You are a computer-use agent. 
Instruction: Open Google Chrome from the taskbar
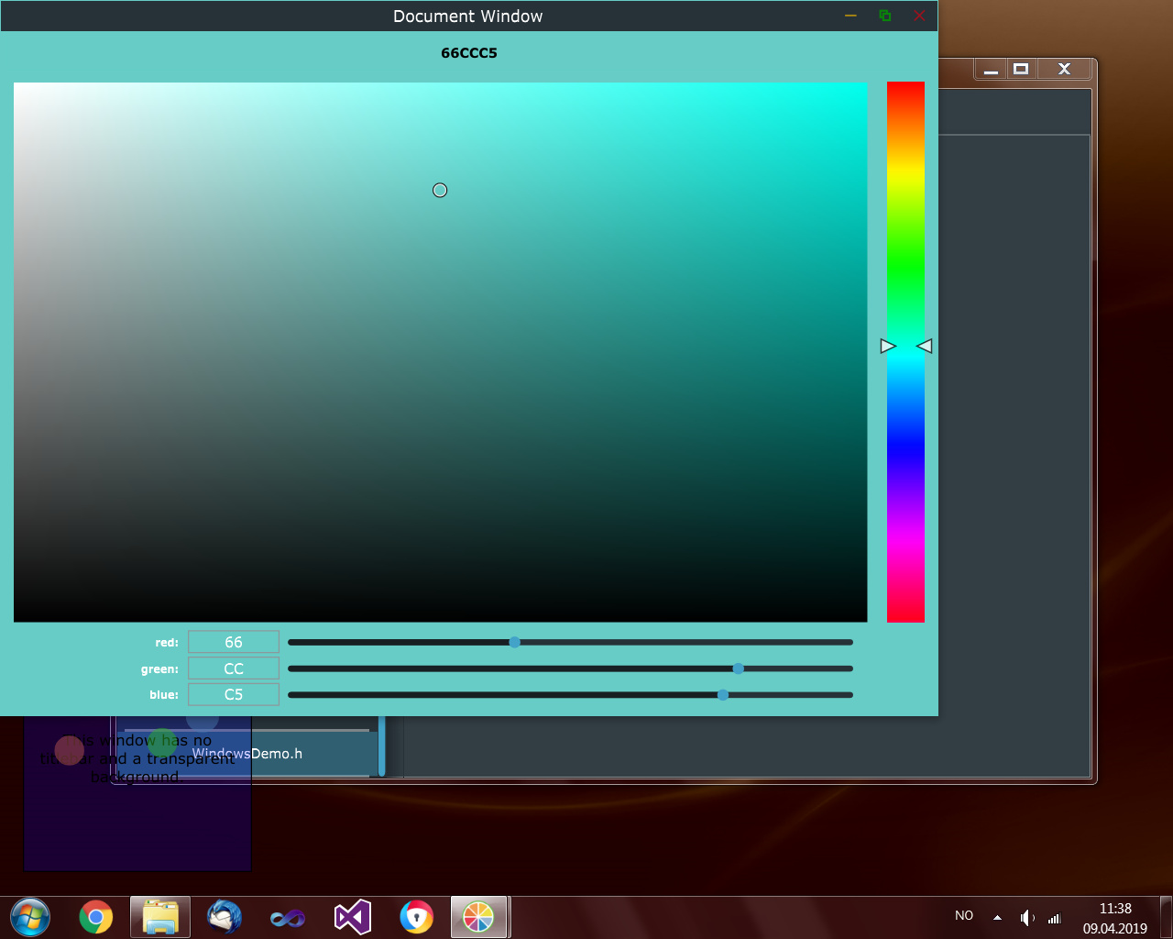(x=95, y=917)
